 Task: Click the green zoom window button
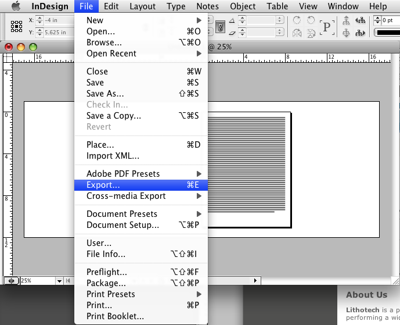click(x=33, y=47)
